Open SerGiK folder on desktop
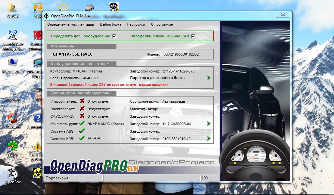 (x=13, y=10)
